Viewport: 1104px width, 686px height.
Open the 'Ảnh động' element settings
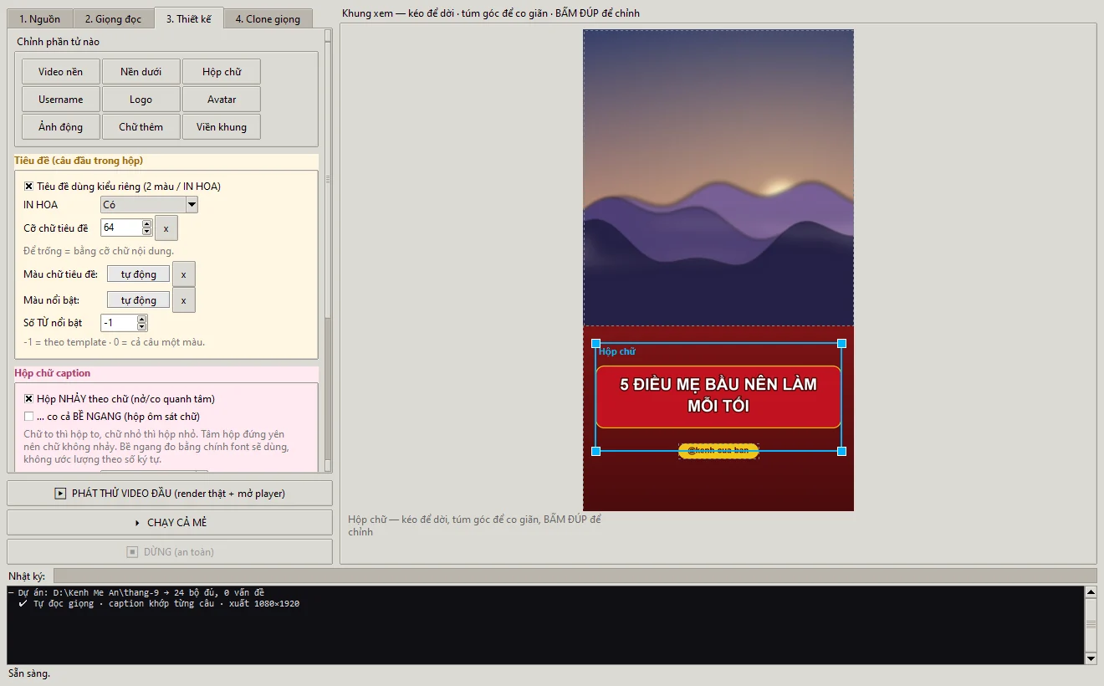click(61, 127)
